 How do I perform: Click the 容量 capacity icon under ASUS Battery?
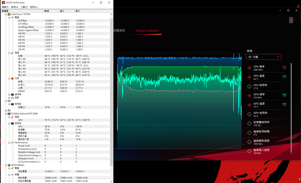tap(12, 175)
